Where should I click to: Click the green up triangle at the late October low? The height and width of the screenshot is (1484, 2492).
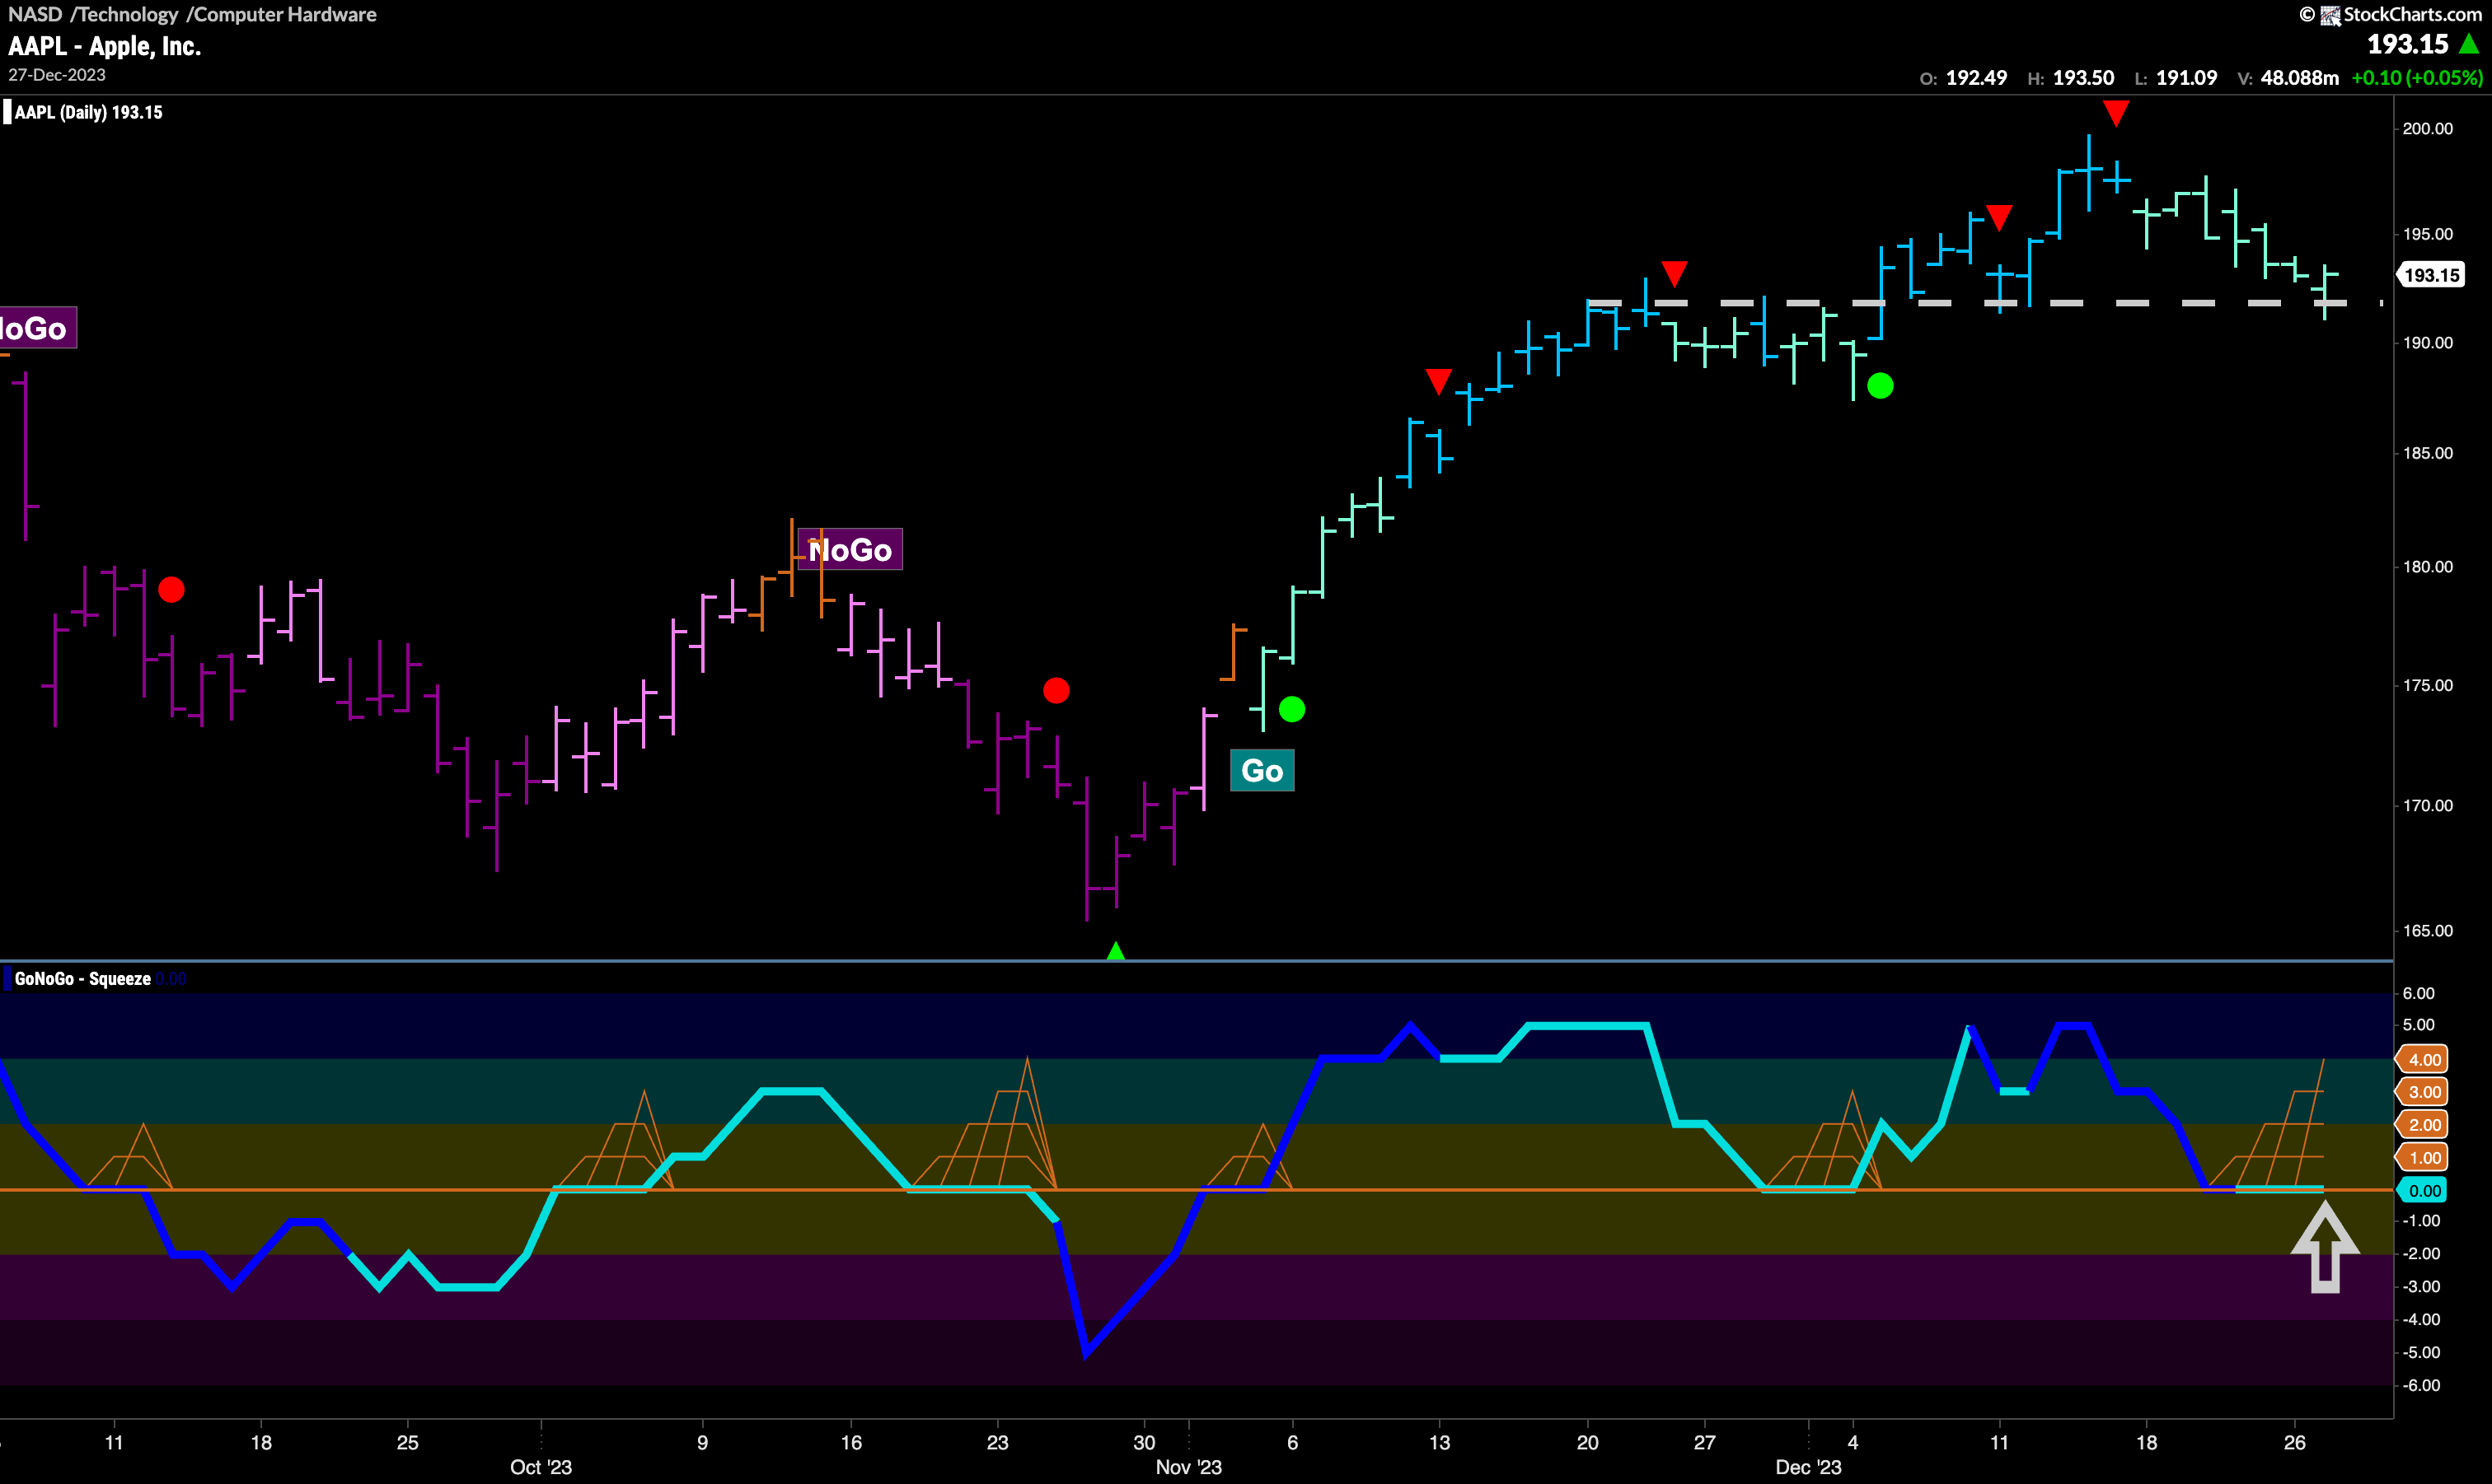click(x=1116, y=950)
